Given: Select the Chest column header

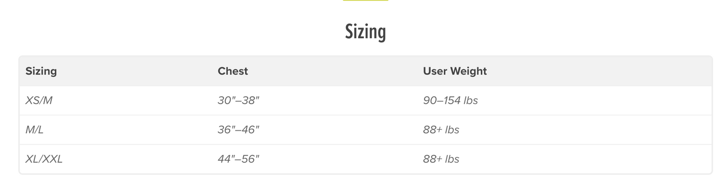Looking at the screenshot, I should point(233,71).
